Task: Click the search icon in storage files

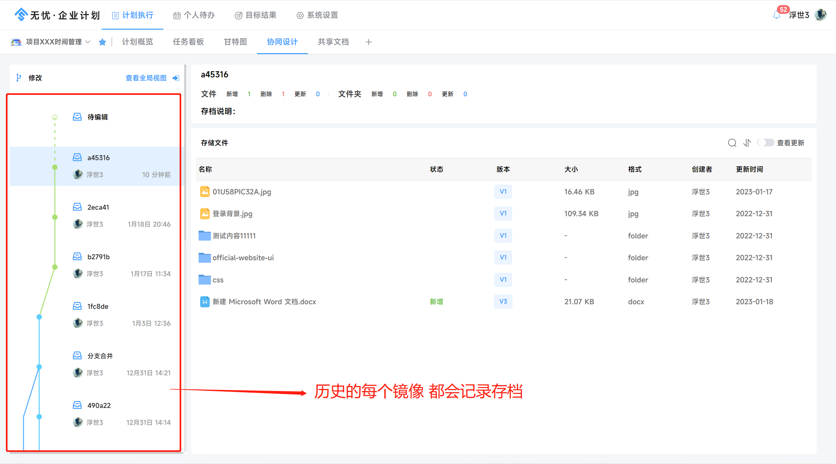Action: 732,143
